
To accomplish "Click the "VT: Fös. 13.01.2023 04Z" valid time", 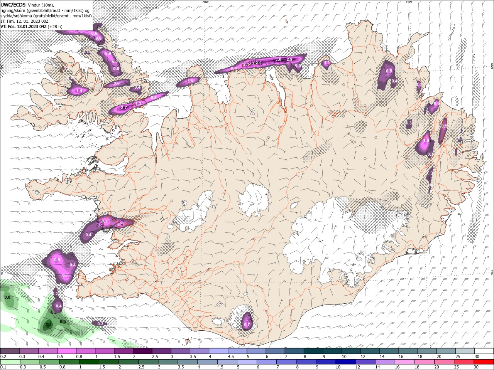I will [x=23, y=27].
